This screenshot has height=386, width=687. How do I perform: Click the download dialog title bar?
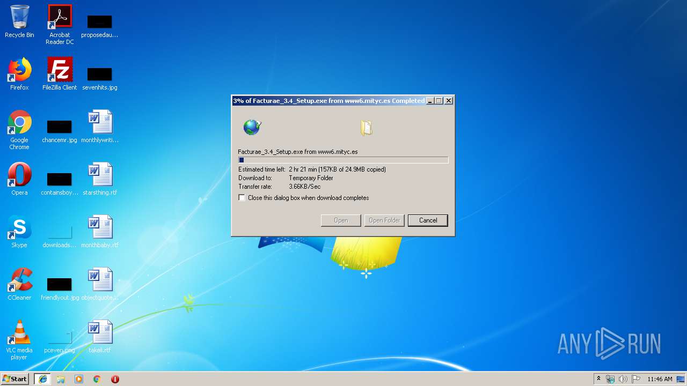[328, 101]
